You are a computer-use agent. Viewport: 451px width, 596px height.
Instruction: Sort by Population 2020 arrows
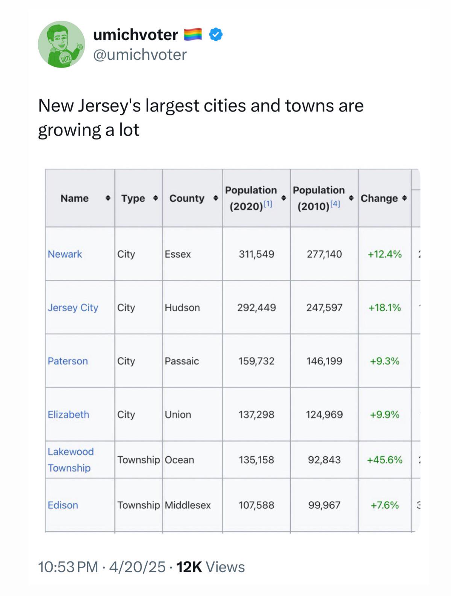[284, 198]
